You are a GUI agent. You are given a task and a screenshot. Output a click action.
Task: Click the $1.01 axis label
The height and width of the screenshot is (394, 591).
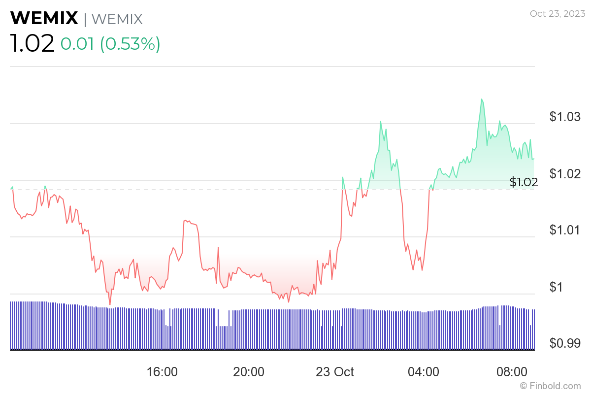(565, 230)
